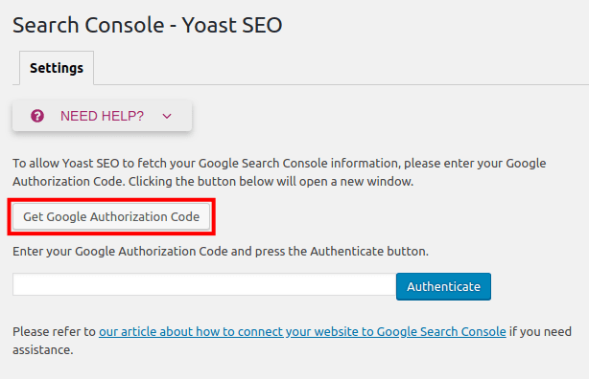589x379 pixels.
Task: Click the 'Google Search Console' words in the link
Action: [441, 331]
